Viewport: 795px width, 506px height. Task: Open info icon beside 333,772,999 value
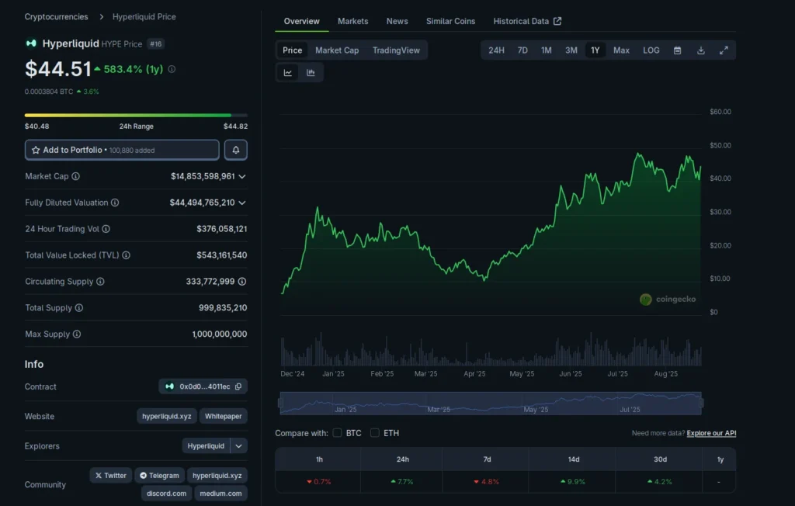(242, 282)
